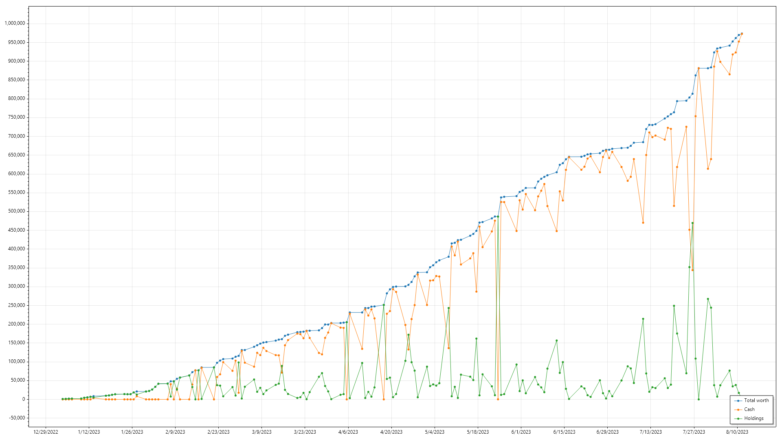This screenshot has height=439, width=782.
Task: Click the 250,000 y-axis tick label
Action: pyautogui.click(x=16, y=305)
